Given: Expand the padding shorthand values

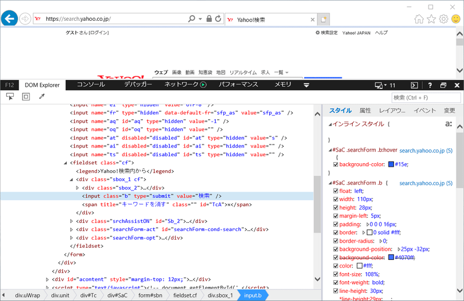Looking at the screenshot, I should [x=368, y=225].
